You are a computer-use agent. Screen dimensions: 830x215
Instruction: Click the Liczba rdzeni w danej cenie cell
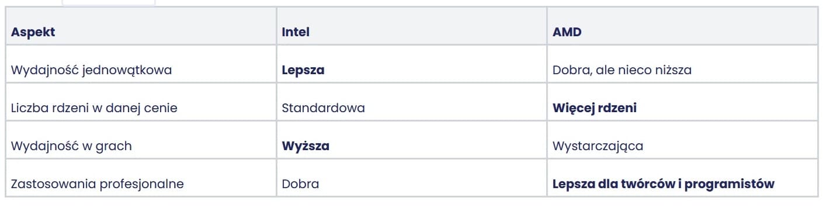(x=140, y=108)
